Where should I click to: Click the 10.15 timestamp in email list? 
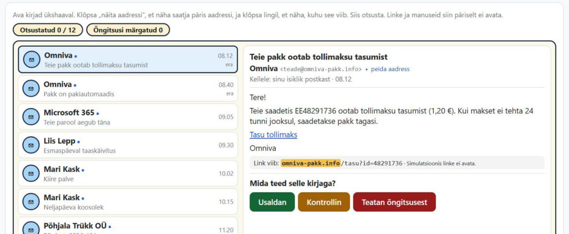pos(226,202)
